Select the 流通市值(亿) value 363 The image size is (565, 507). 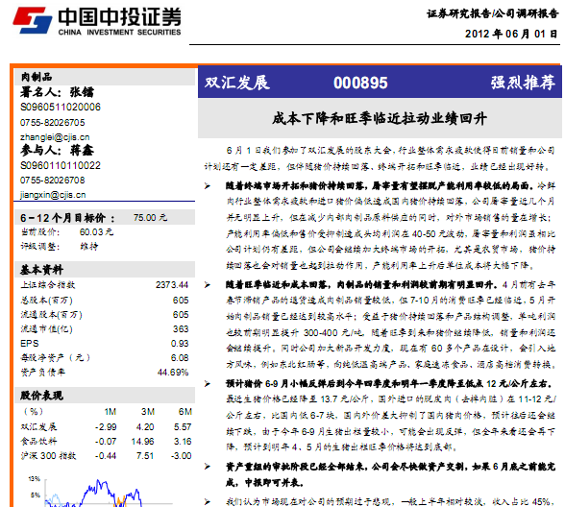181,328
